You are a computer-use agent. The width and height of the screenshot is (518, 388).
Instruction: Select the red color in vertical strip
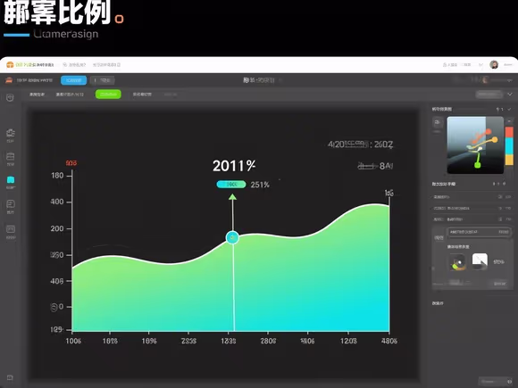(509, 132)
